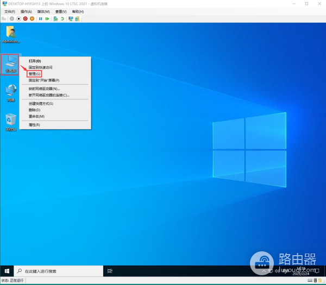Click the red Shut Down toolbar icon
Image resolution: width=326 pixels, height=285 pixels.
(x=25, y=18)
